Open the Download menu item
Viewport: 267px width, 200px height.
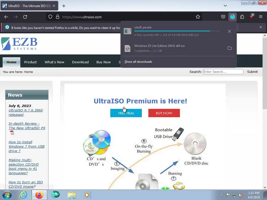[x=80, y=62]
